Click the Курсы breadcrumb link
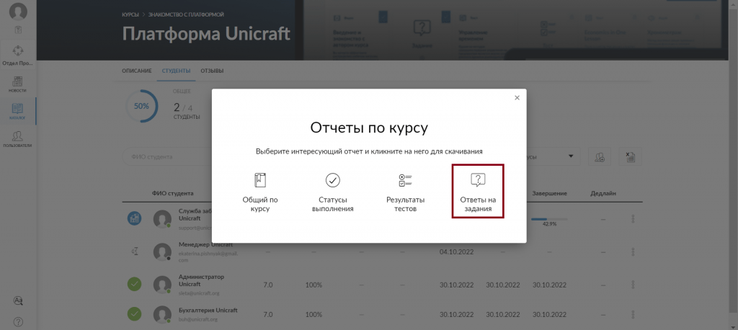This screenshot has height=330, width=738. click(x=130, y=14)
